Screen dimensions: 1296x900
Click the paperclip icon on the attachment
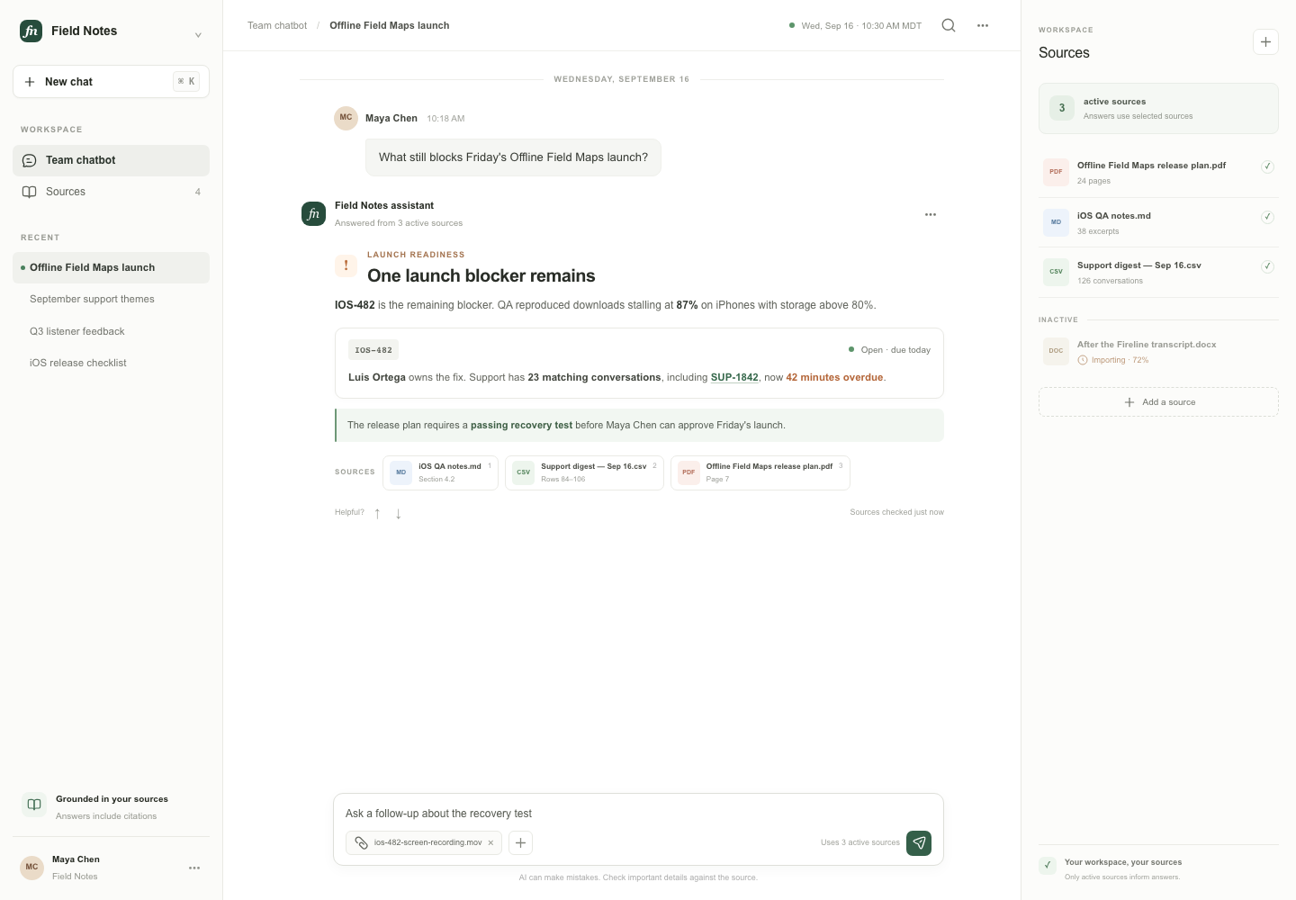click(x=361, y=843)
